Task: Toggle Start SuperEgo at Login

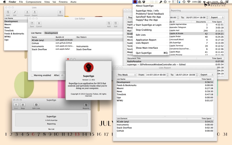Action: coord(148,25)
